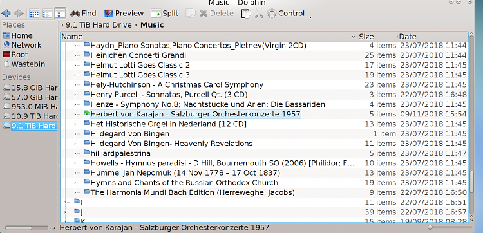Switch to Details view mode

(x=60, y=14)
